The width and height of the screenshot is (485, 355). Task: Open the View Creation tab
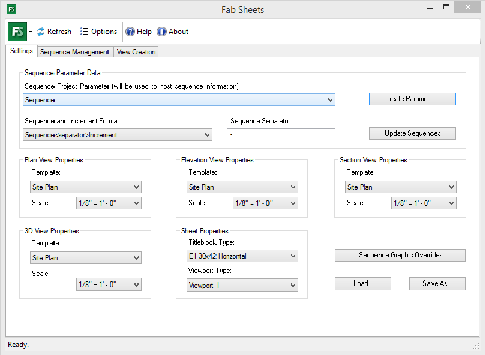point(136,52)
